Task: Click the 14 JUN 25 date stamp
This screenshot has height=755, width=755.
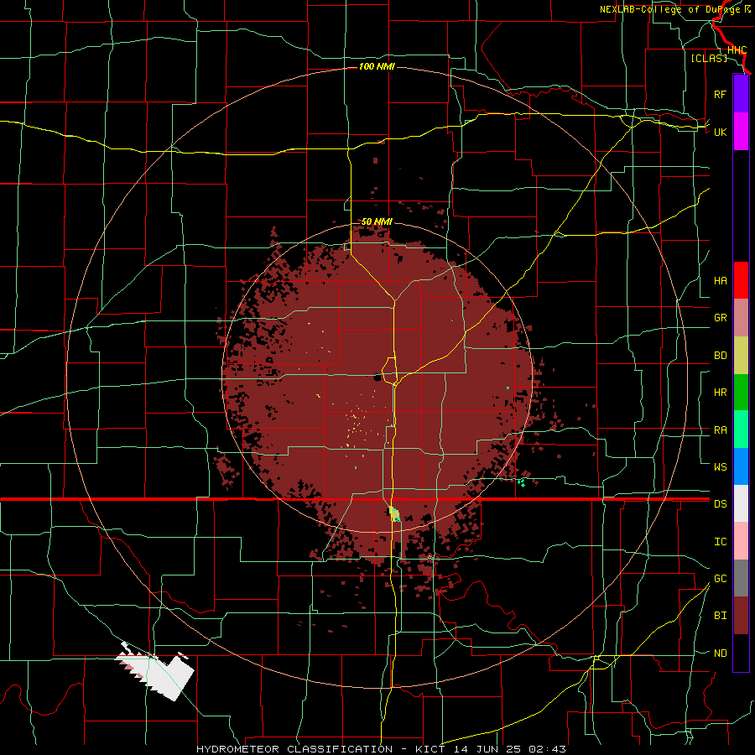Action: point(487,749)
